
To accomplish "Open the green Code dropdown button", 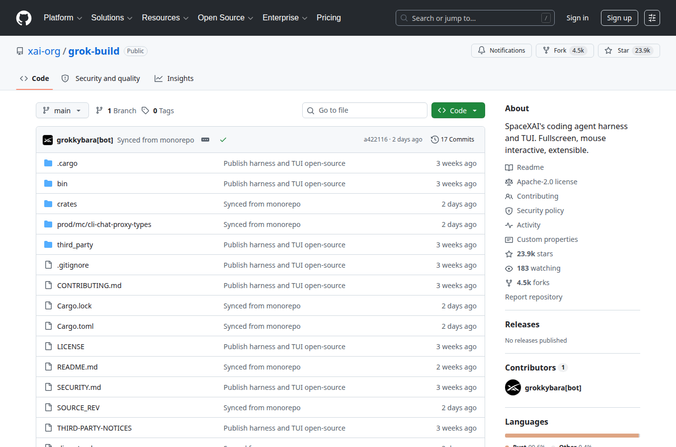I will pyautogui.click(x=458, y=110).
